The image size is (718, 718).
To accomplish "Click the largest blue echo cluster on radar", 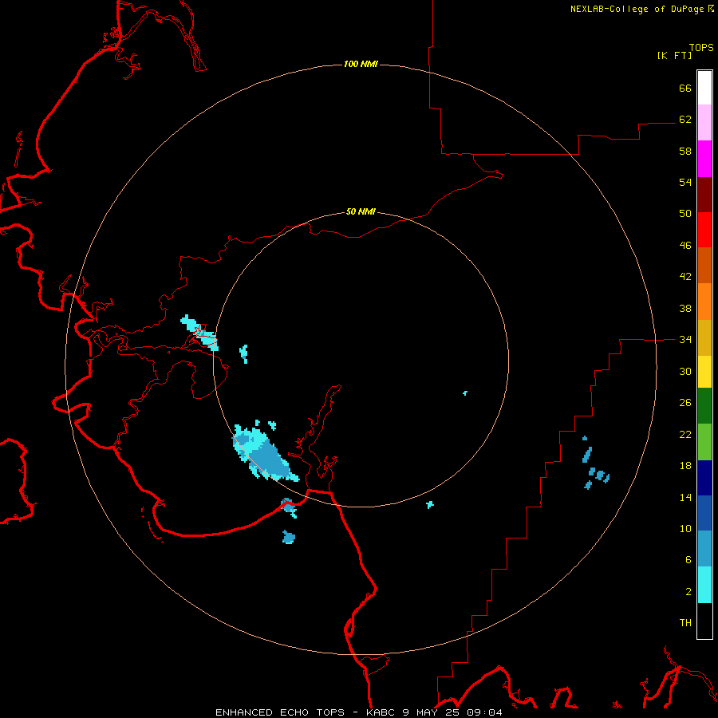I will [x=265, y=452].
